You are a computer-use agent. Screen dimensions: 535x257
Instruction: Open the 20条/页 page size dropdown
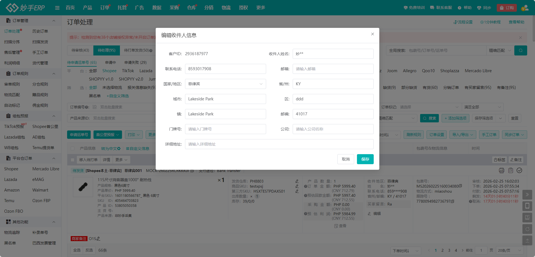pyautogui.click(x=510, y=251)
